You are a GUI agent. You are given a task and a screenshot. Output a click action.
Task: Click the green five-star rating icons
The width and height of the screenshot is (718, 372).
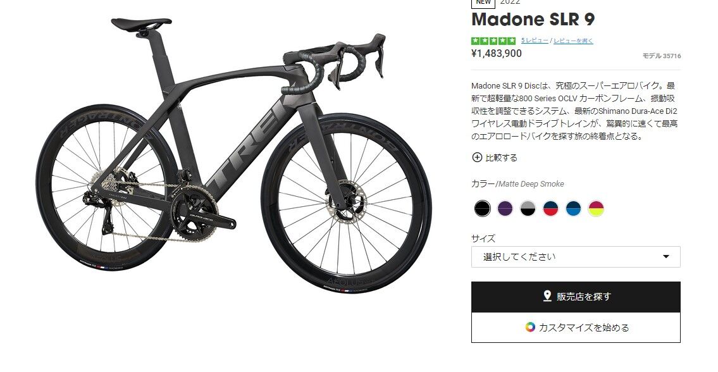click(x=493, y=40)
